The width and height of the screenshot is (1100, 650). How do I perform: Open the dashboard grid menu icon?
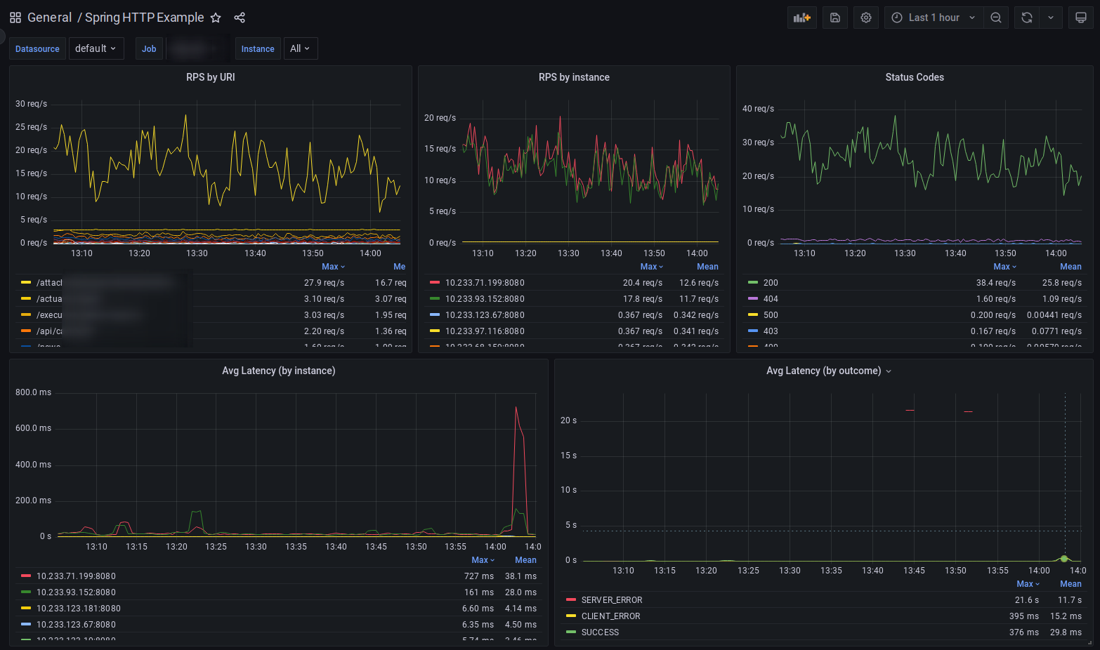click(x=15, y=18)
